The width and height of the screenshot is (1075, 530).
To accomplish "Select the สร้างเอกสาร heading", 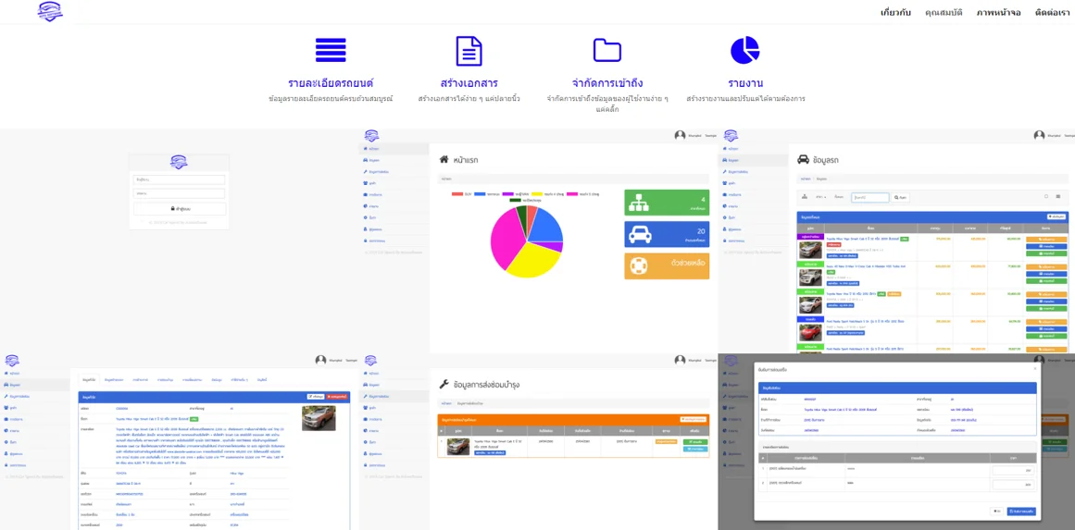I will click(x=469, y=83).
